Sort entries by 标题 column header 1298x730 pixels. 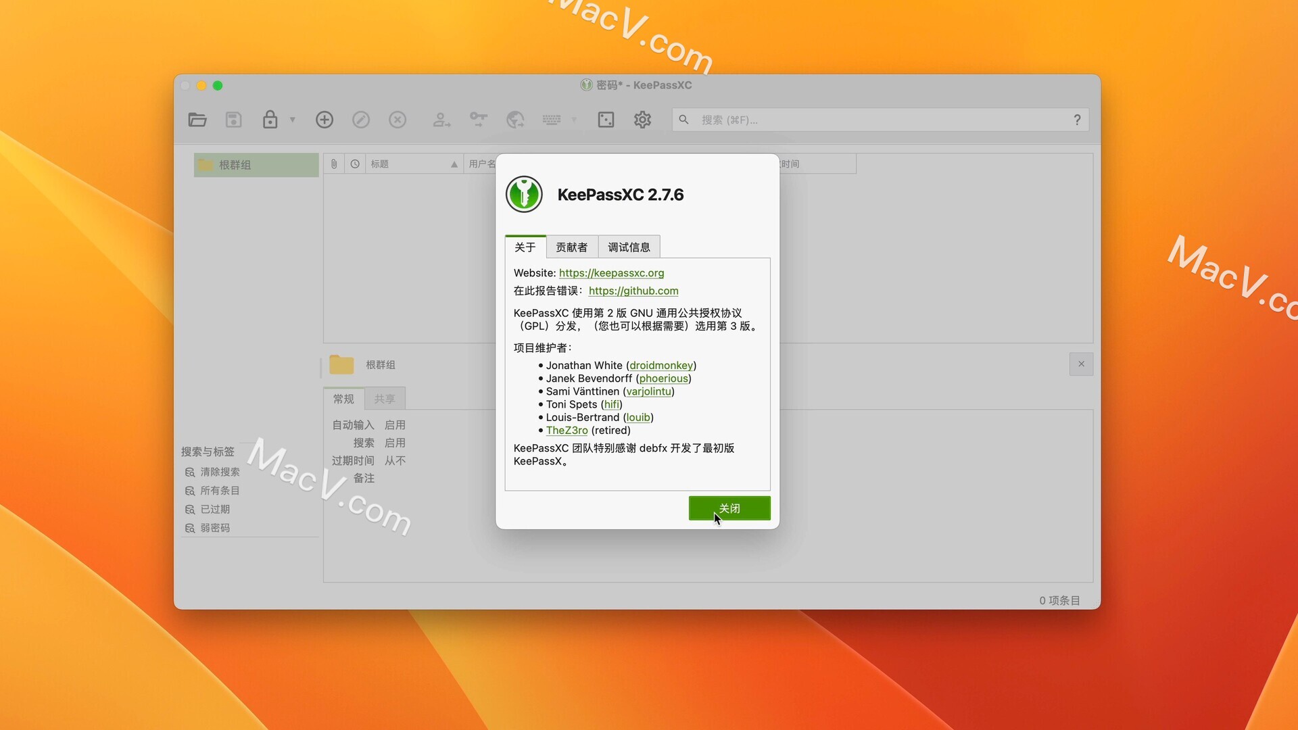[x=414, y=164]
